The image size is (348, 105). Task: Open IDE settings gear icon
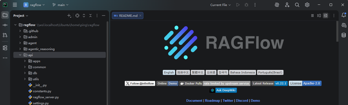point(307,5)
